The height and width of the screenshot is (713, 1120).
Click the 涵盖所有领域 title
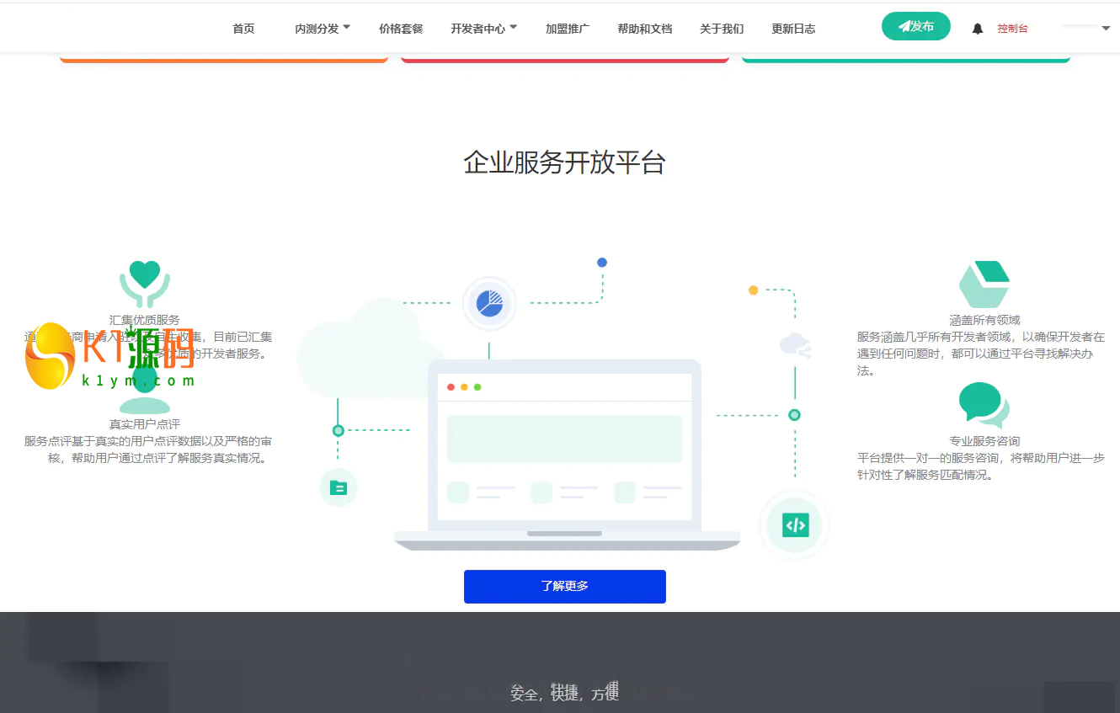tap(984, 320)
